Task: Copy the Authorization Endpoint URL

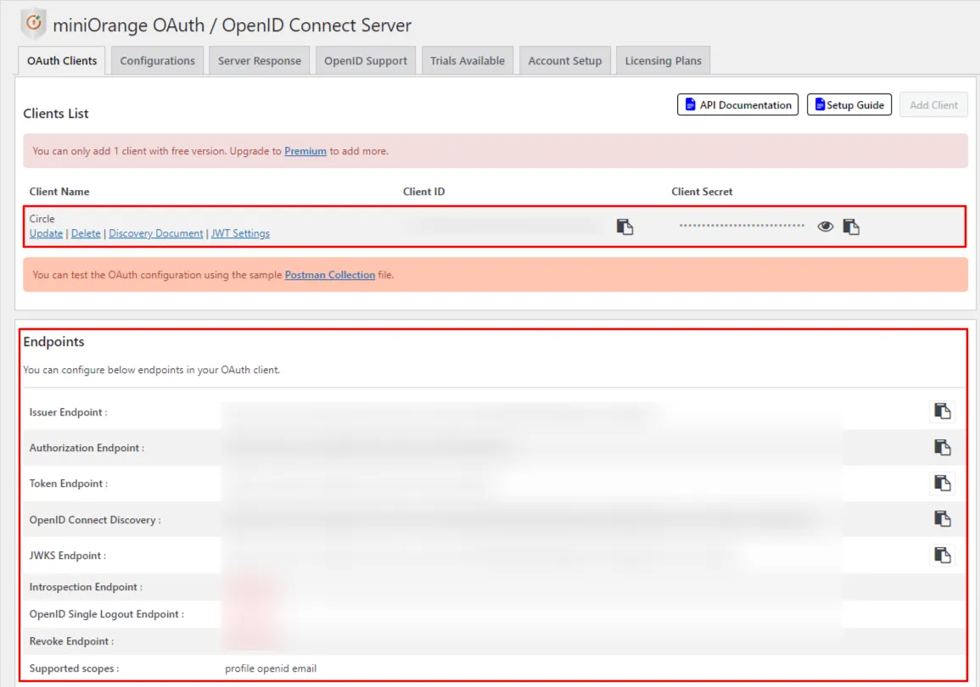Action: click(942, 447)
